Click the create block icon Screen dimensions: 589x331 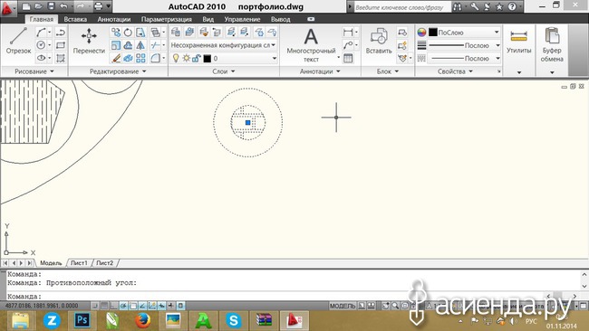402,33
